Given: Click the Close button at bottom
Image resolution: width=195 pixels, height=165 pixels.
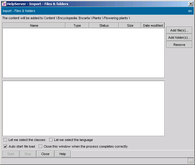Looking at the screenshot, I should [45, 154].
